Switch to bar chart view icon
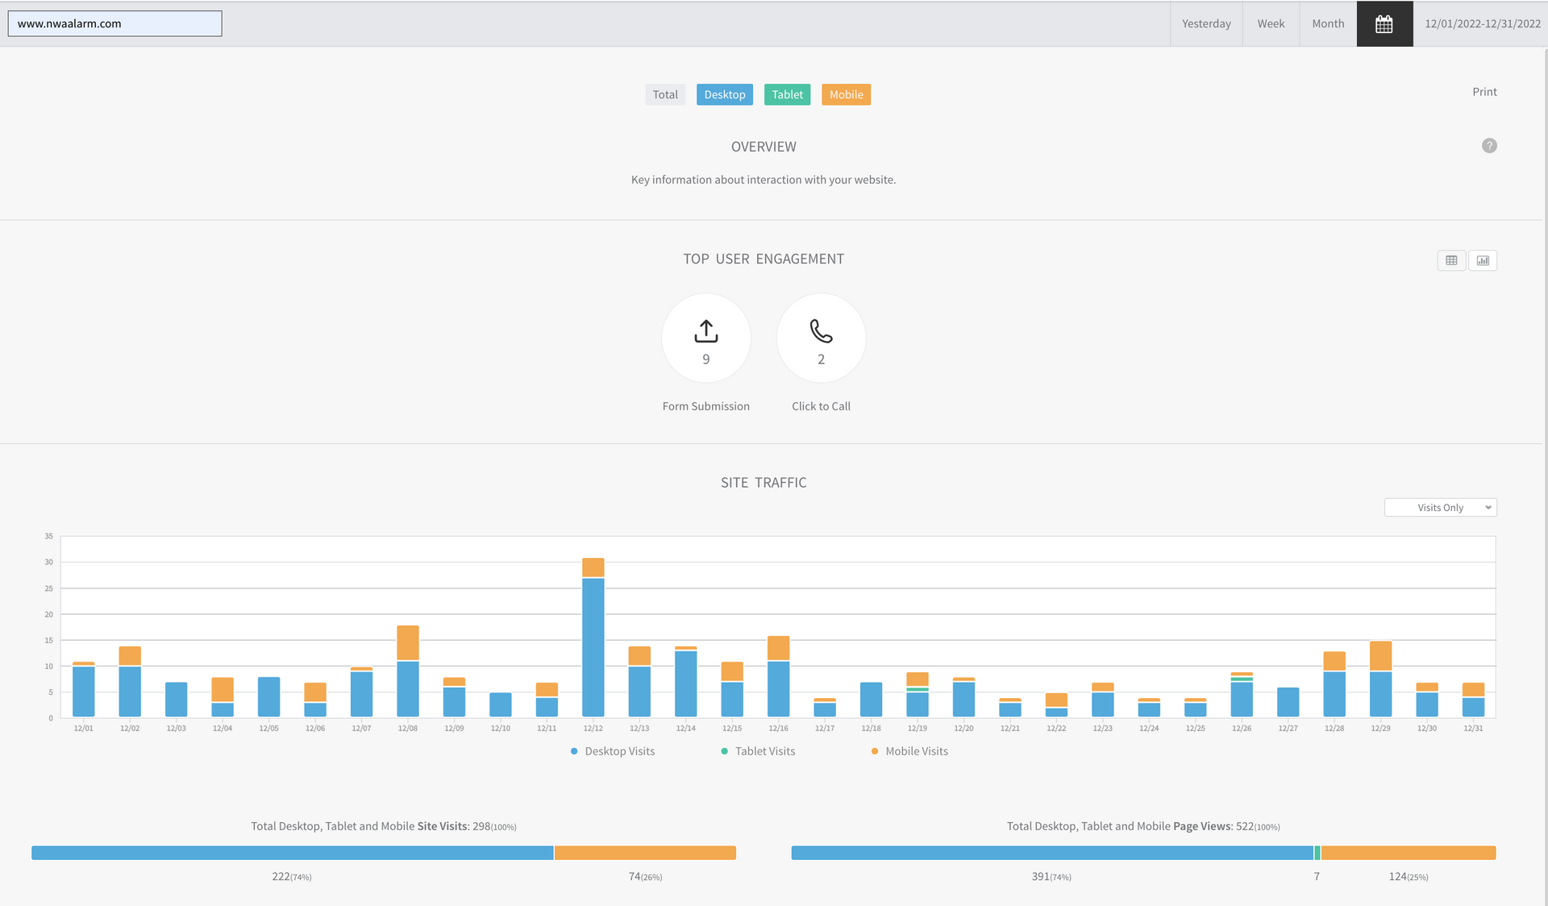The image size is (1548, 906). click(1483, 260)
